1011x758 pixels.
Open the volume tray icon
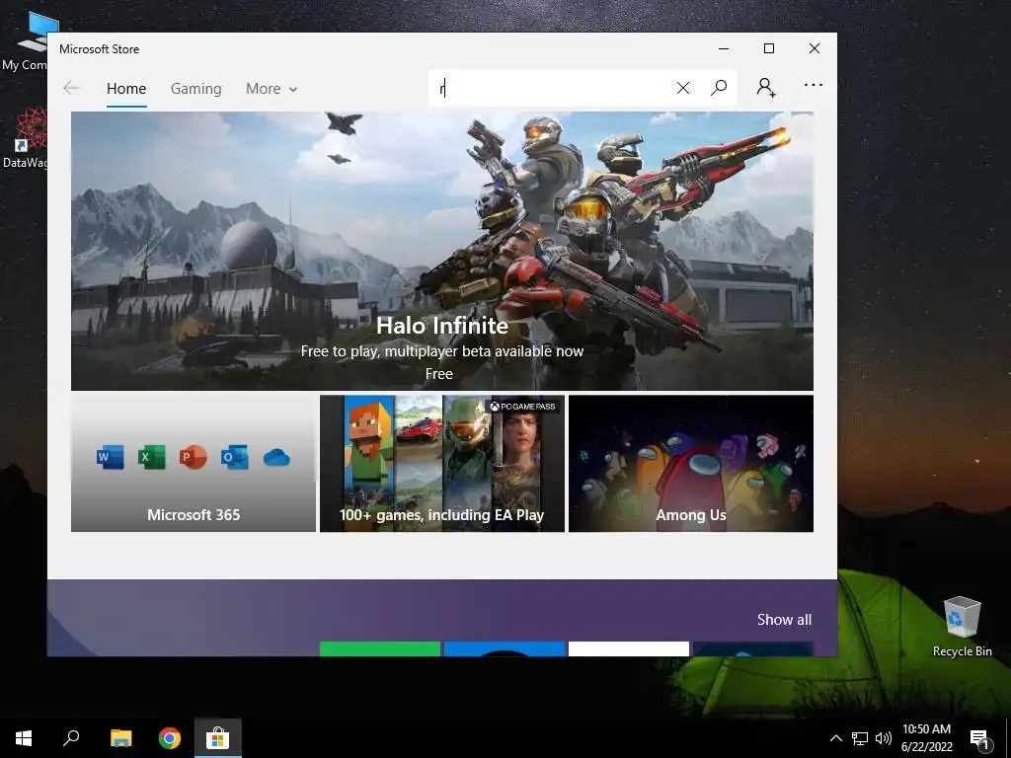coord(884,738)
